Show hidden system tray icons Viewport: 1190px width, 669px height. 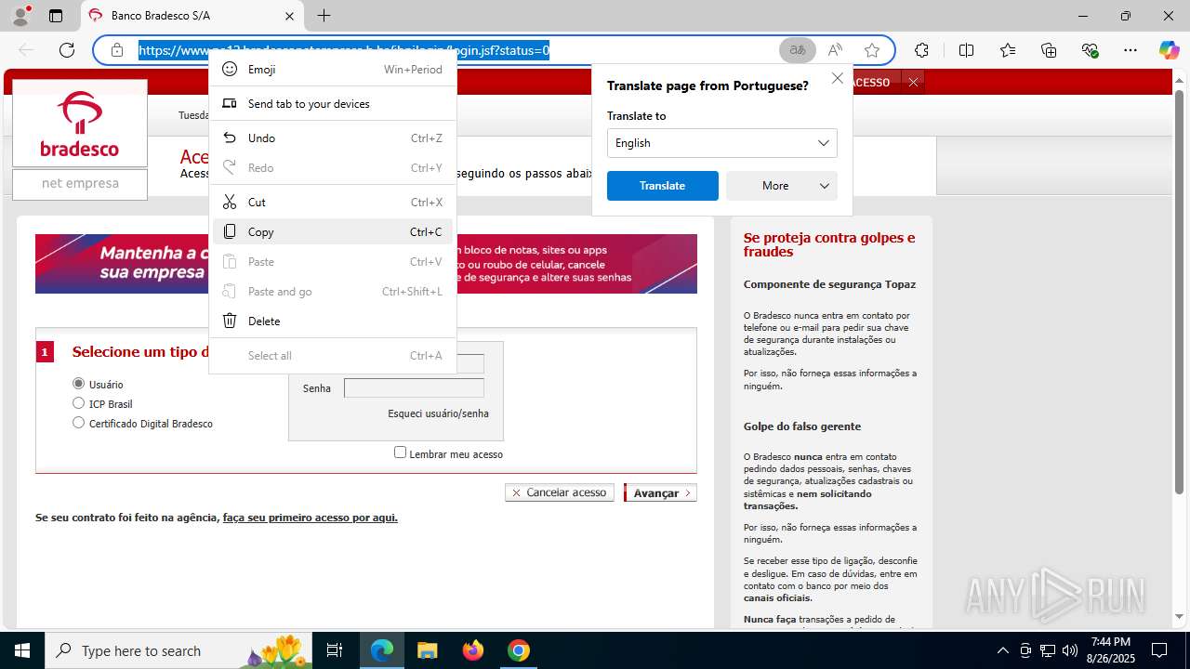point(1002,650)
